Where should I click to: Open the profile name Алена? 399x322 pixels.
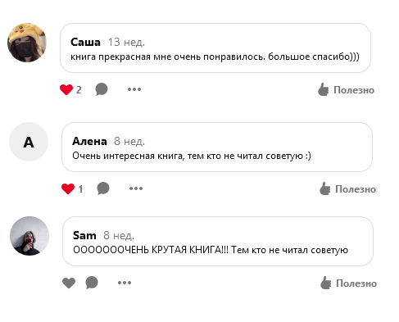(x=89, y=142)
